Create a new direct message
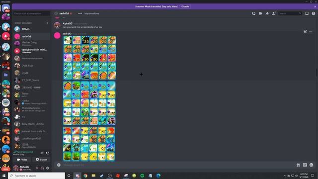The image size is (318, 179). point(47,23)
